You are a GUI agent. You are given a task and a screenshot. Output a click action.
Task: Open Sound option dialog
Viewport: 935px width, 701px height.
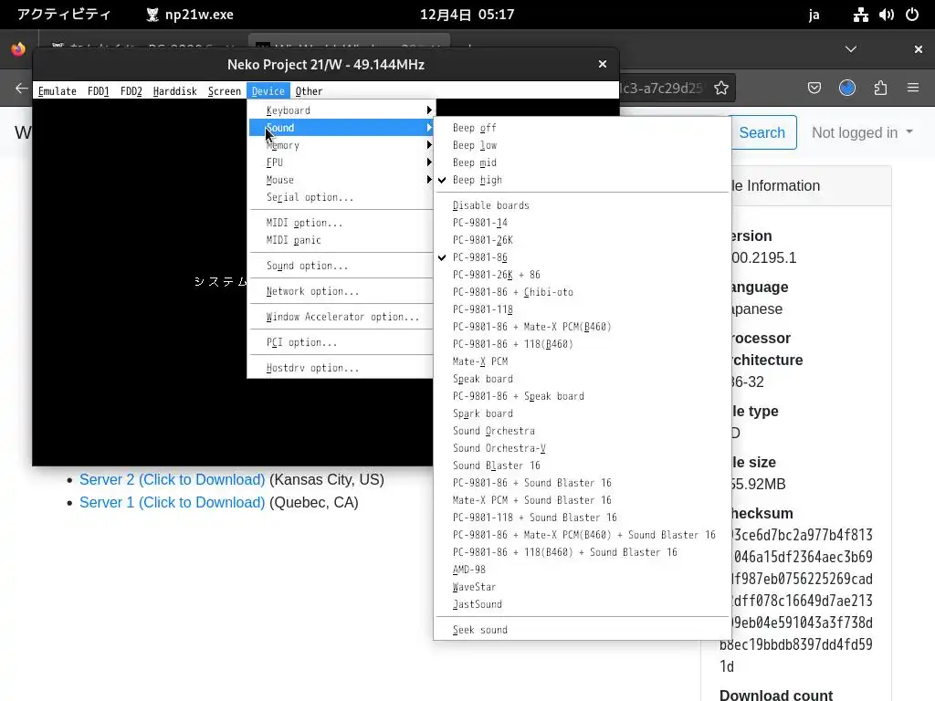[x=341, y=266]
